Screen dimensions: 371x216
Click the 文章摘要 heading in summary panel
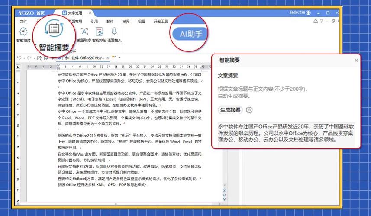coord(228,76)
